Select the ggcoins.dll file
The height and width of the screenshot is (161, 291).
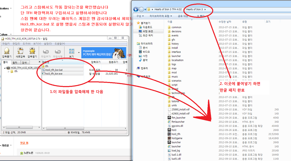pyautogui.click(x=175, y=126)
